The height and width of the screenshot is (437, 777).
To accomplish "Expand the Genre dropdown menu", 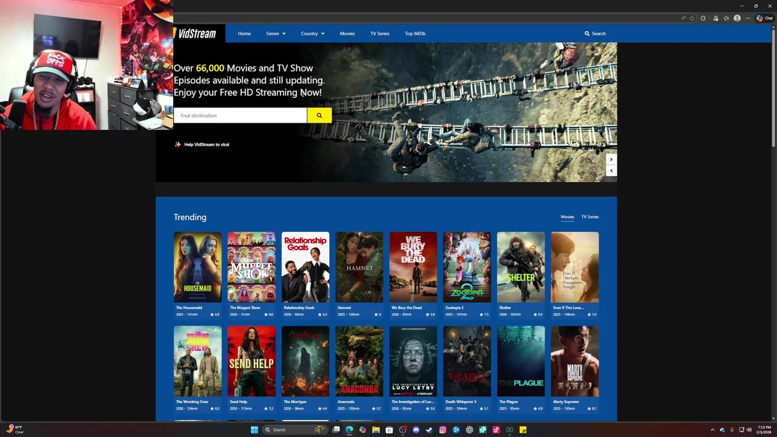I will [276, 33].
